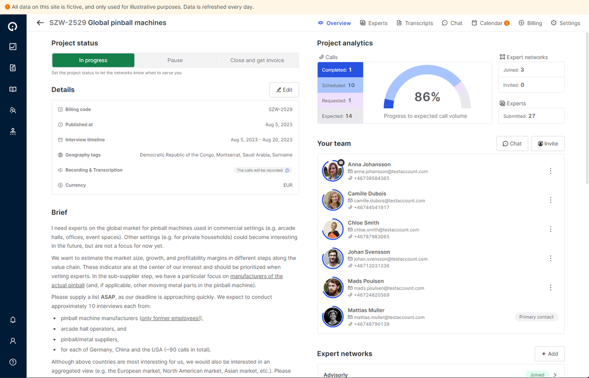Click the Requested calls segment
Image resolution: width=589 pixels, height=378 pixels.
point(341,101)
